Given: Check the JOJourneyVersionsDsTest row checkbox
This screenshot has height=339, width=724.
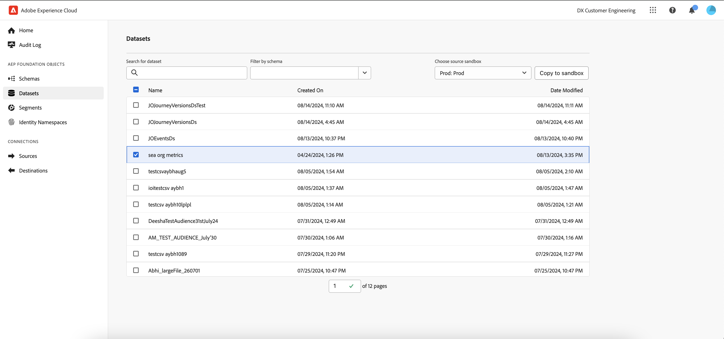Looking at the screenshot, I should 136,105.
